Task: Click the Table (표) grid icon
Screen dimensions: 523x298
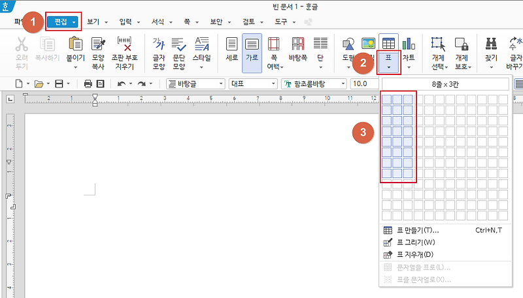Action: (x=388, y=44)
